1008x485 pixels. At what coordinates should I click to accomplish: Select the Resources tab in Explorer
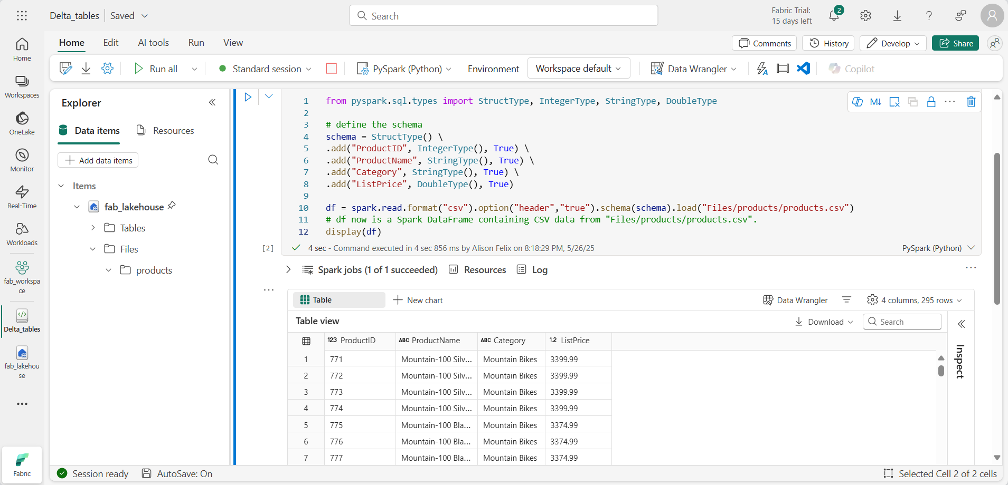(x=165, y=130)
